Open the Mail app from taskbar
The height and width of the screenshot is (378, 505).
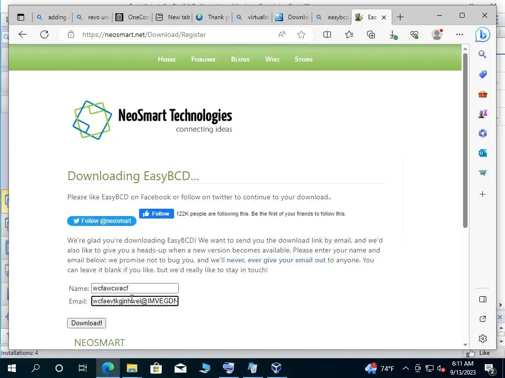(180, 368)
